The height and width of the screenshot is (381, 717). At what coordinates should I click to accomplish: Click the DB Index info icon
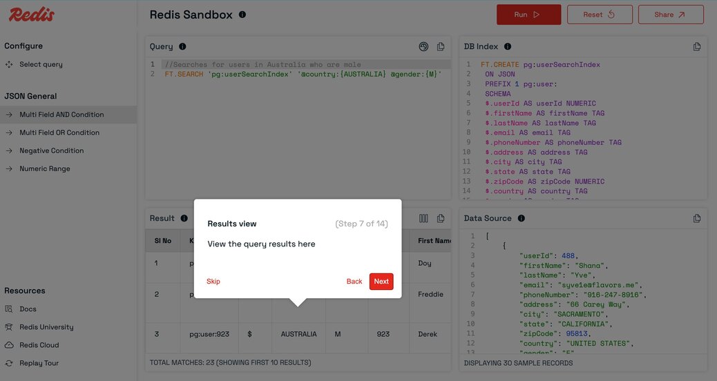pos(508,47)
